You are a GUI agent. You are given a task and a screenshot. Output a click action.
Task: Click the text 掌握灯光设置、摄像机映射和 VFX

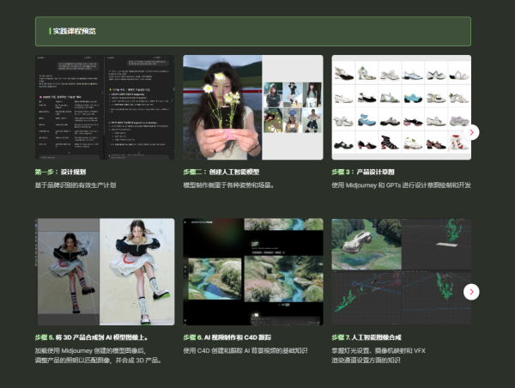pos(379,350)
